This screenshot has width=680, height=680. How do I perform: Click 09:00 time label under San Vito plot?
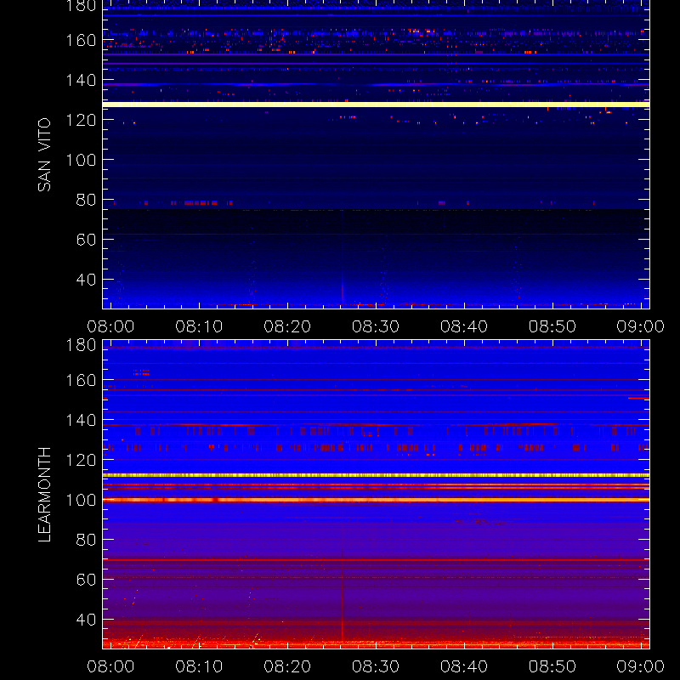[641, 326]
